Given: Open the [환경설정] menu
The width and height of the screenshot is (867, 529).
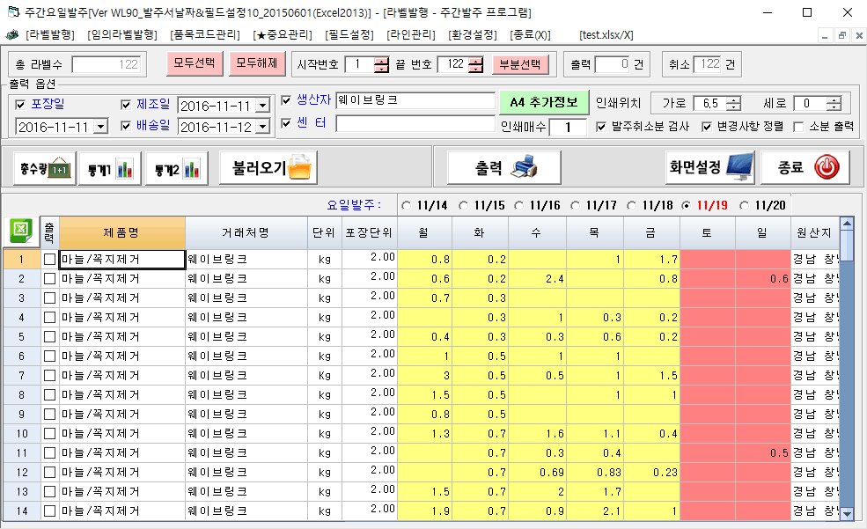Looking at the screenshot, I should click(474, 35).
